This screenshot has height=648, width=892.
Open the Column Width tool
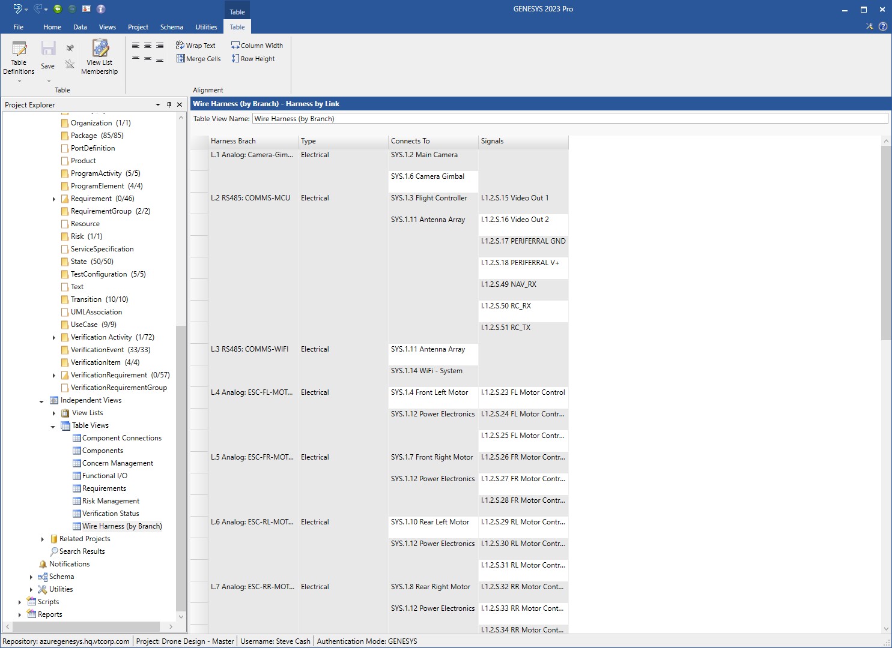pyautogui.click(x=256, y=45)
